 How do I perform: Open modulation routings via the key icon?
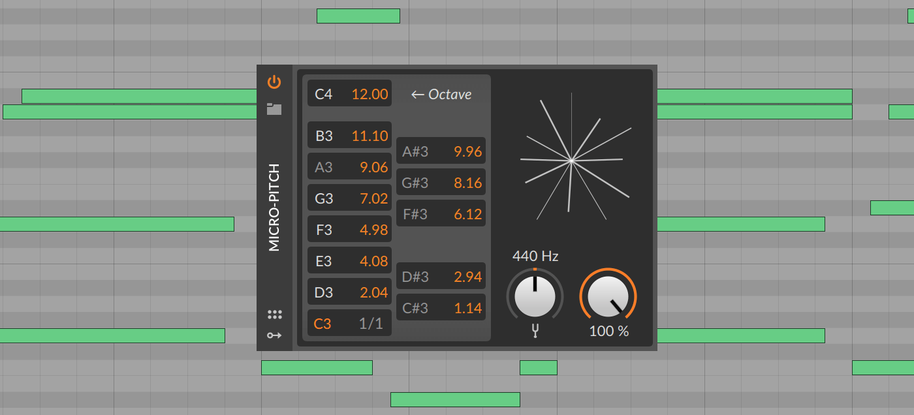275,335
